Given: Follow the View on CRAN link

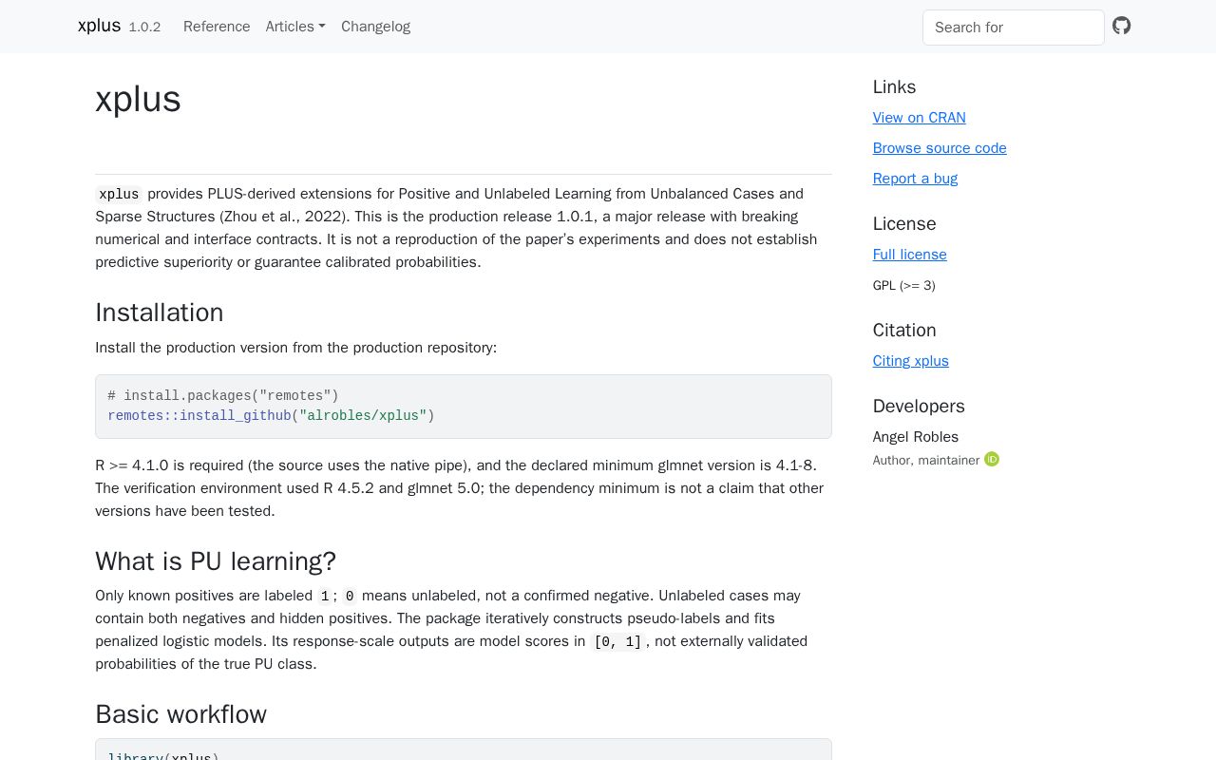Looking at the screenshot, I should click(920, 118).
